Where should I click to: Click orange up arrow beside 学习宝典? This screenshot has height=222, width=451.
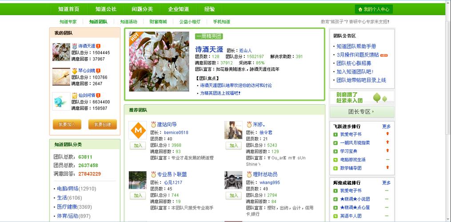tap(387, 151)
